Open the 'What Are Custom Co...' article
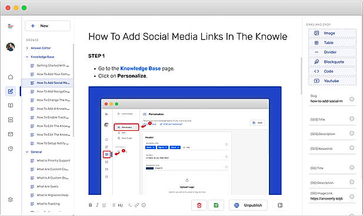 49,169
